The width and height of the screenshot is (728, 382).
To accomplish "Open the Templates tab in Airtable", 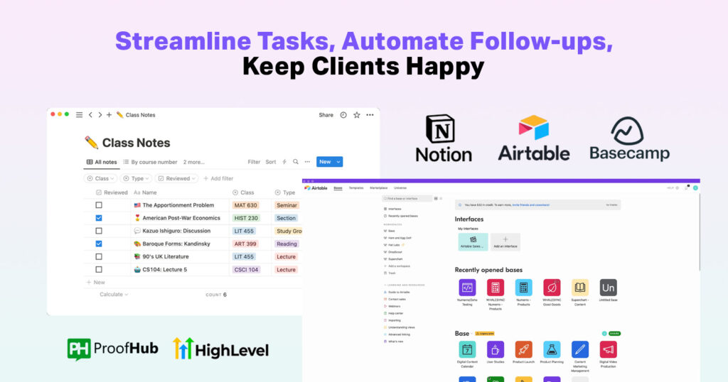I will (x=356, y=187).
